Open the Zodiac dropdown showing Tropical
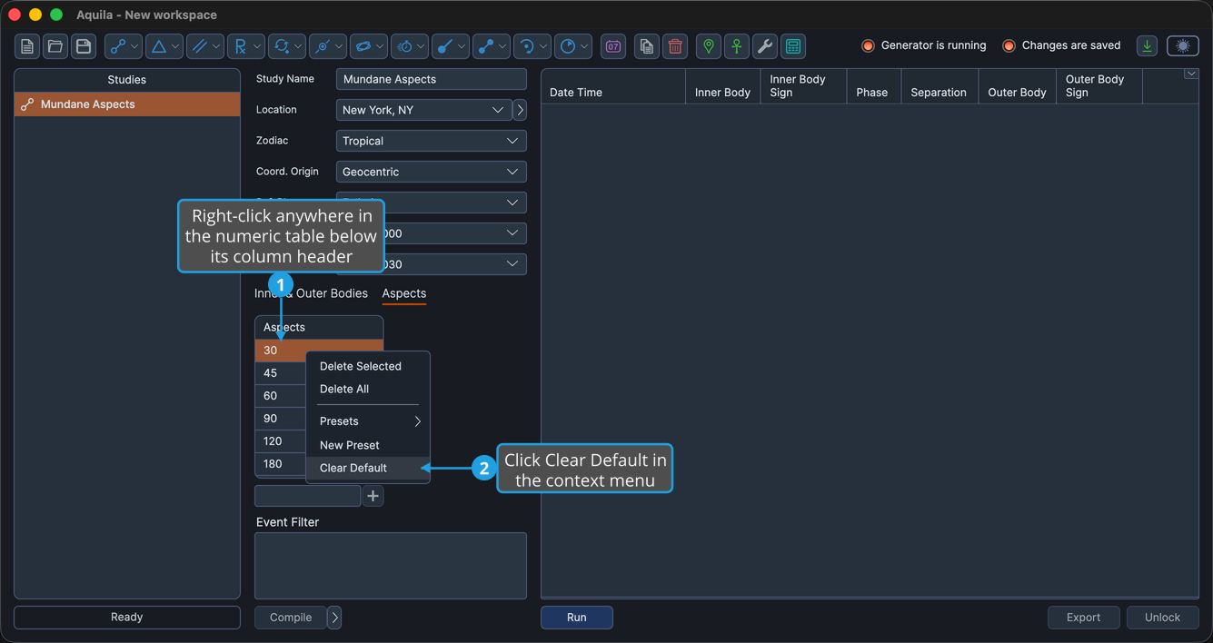 (432, 141)
